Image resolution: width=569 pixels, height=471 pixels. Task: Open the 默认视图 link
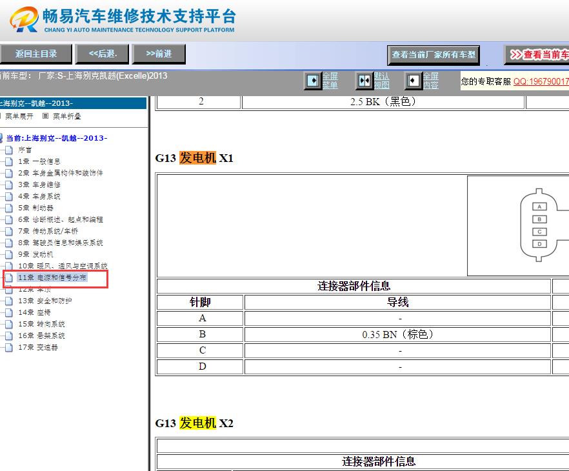[382, 81]
